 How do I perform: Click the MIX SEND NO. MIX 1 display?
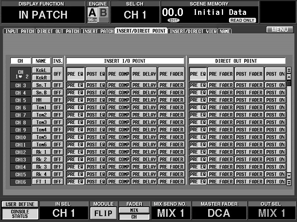(x=171, y=213)
